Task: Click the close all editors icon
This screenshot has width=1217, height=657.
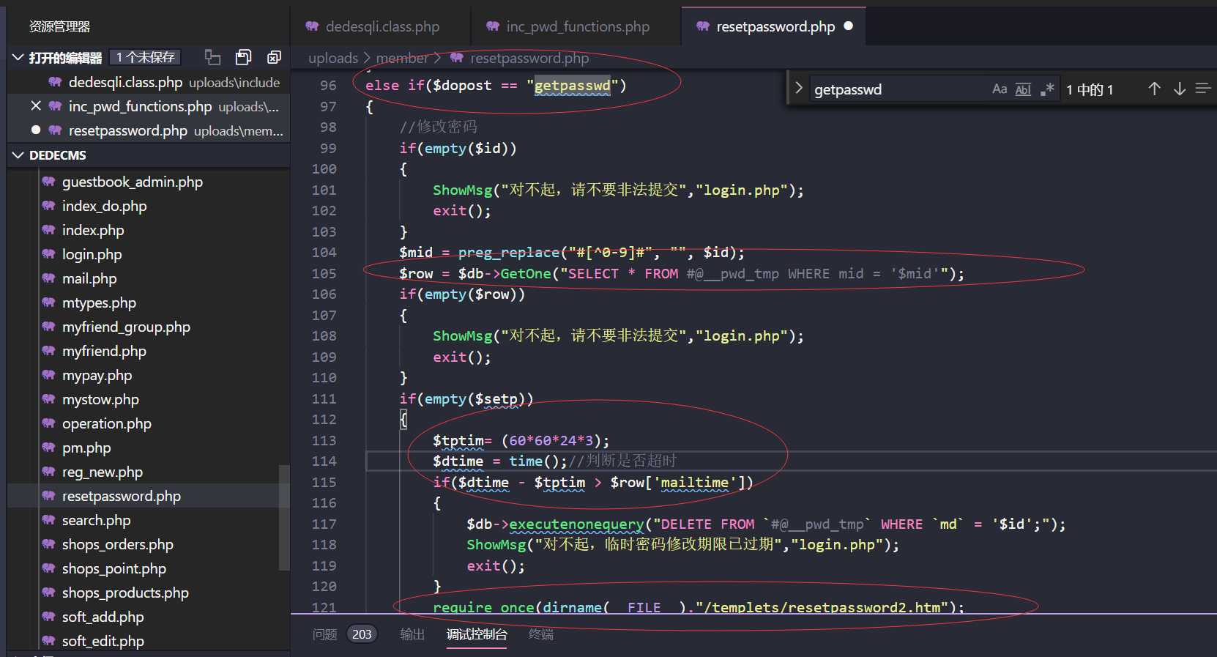Action: click(x=274, y=57)
